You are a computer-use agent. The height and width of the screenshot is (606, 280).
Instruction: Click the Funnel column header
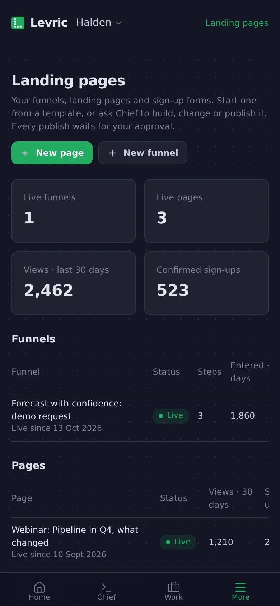(25, 372)
